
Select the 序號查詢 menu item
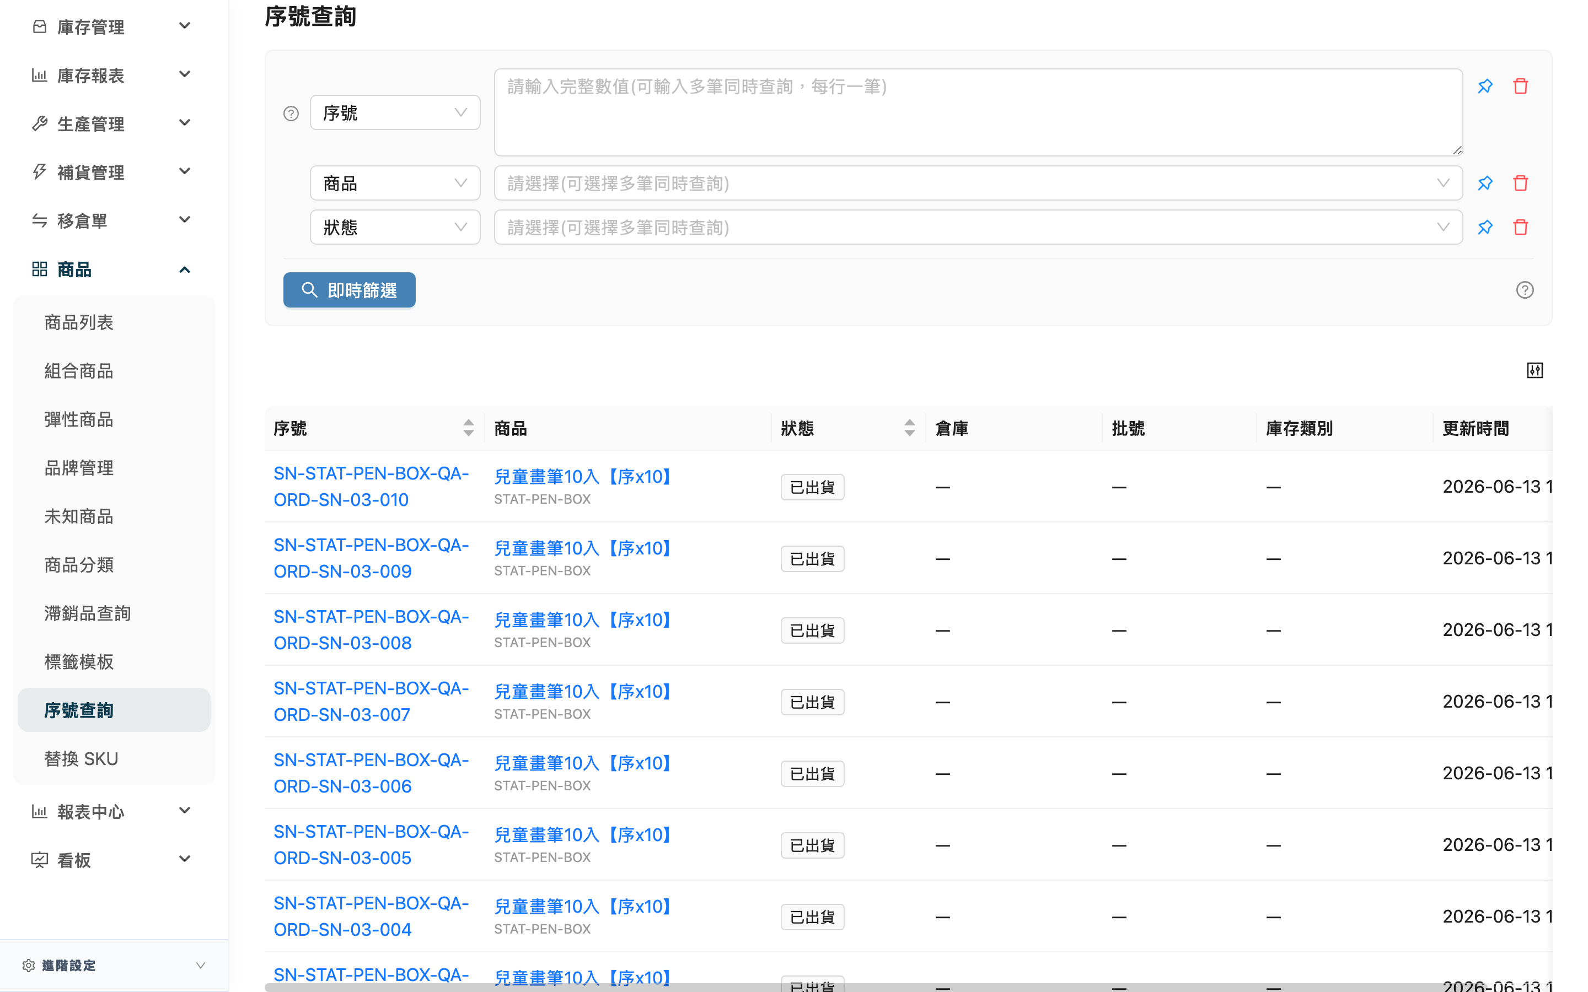pos(114,710)
